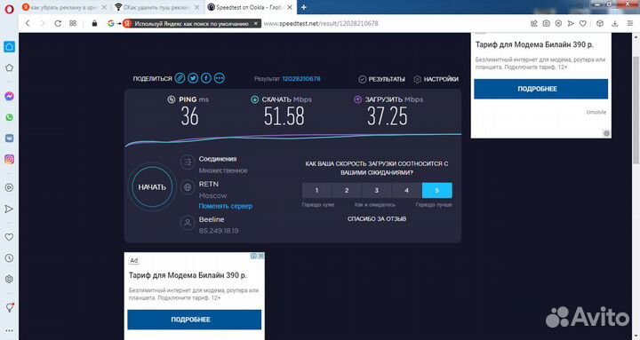Click the speedtest.net address bar URL
Image resolution: width=640 pixels, height=340 pixels.
(x=321, y=24)
